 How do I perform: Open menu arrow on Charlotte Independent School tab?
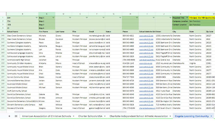tap(170, 116)
